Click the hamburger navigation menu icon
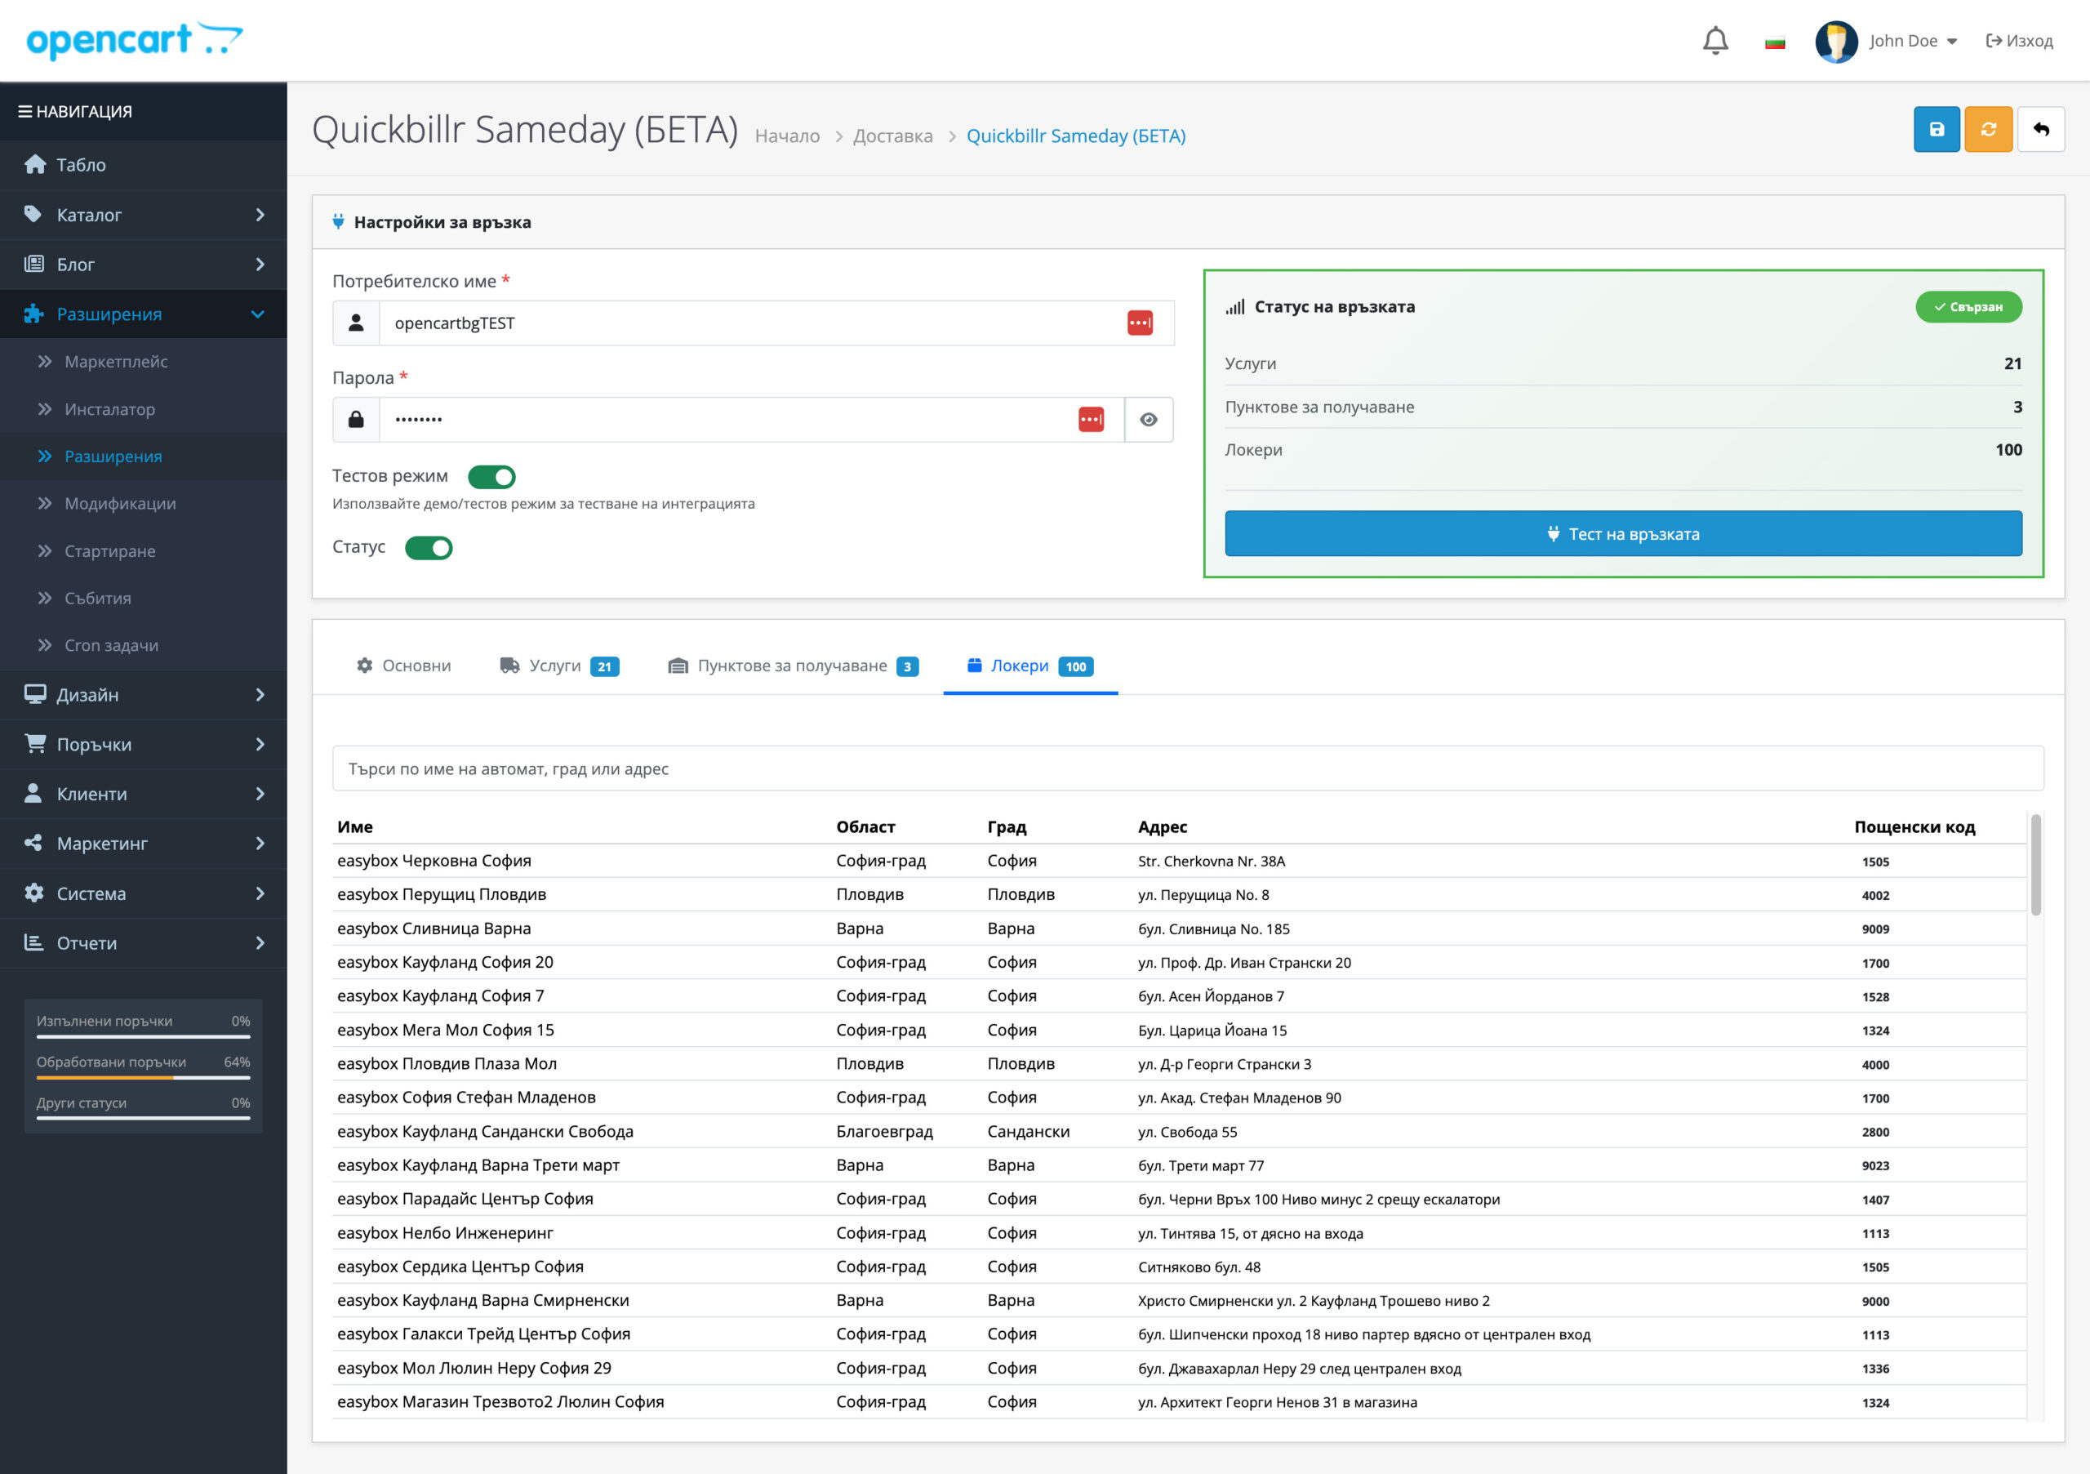This screenshot has height=1474, width=2090. pos(24,111)
